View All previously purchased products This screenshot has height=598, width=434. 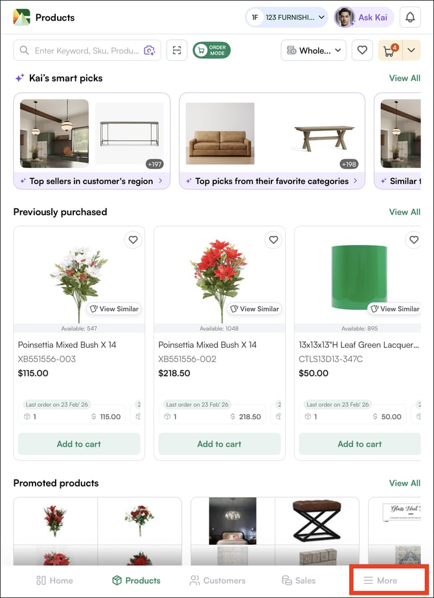tap(404, 212)
